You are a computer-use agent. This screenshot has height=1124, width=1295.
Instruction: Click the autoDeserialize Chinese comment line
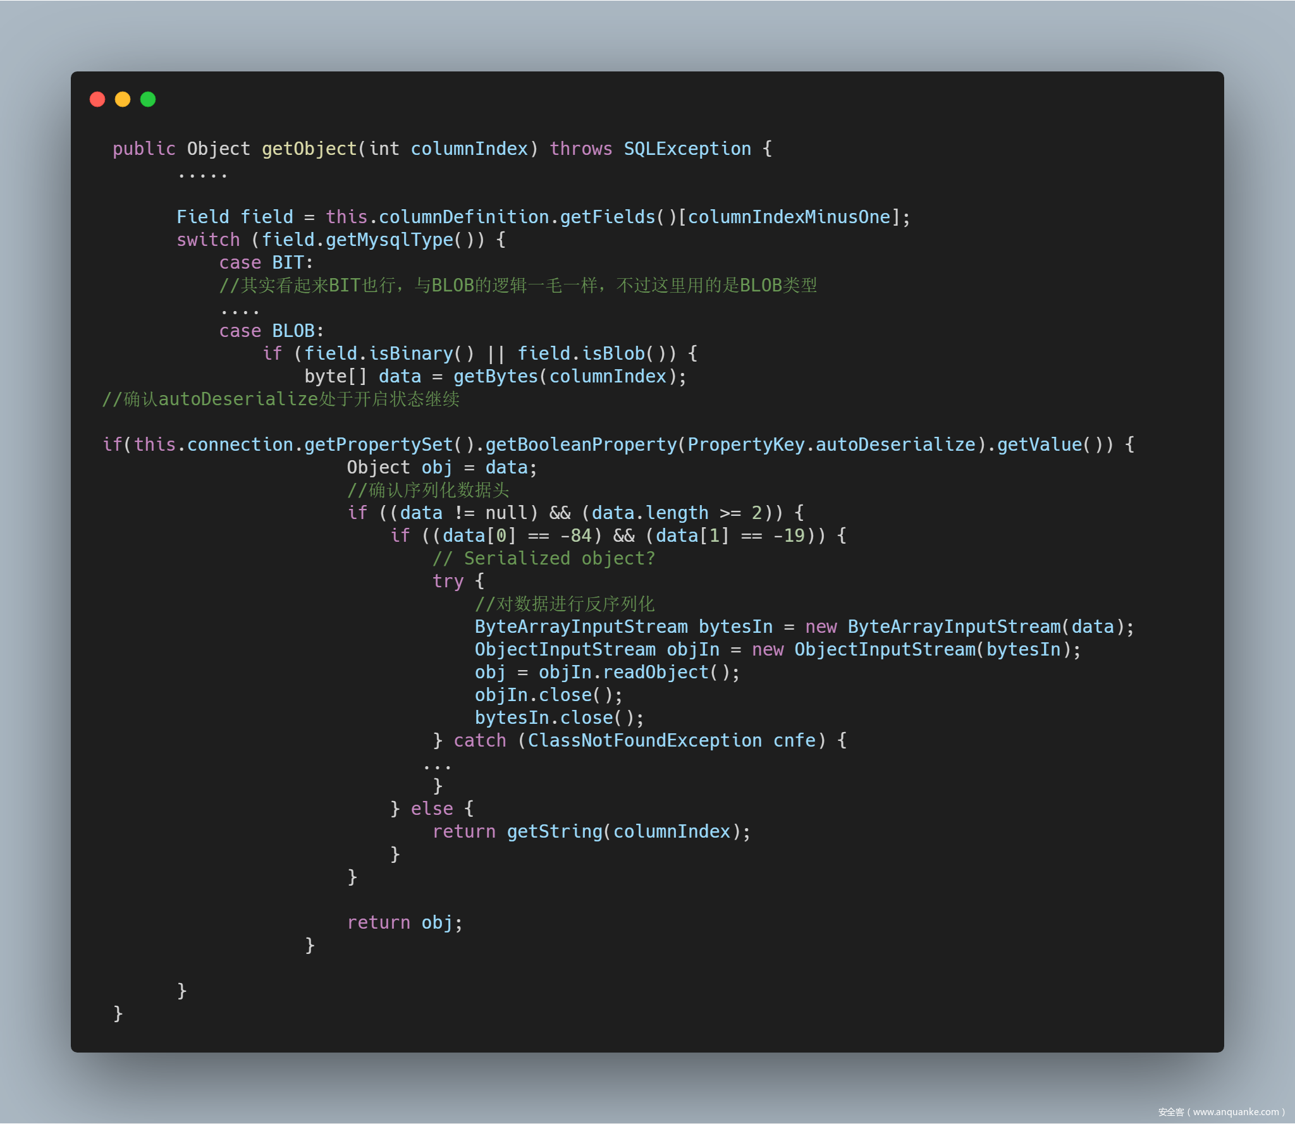tap(281, 399)
